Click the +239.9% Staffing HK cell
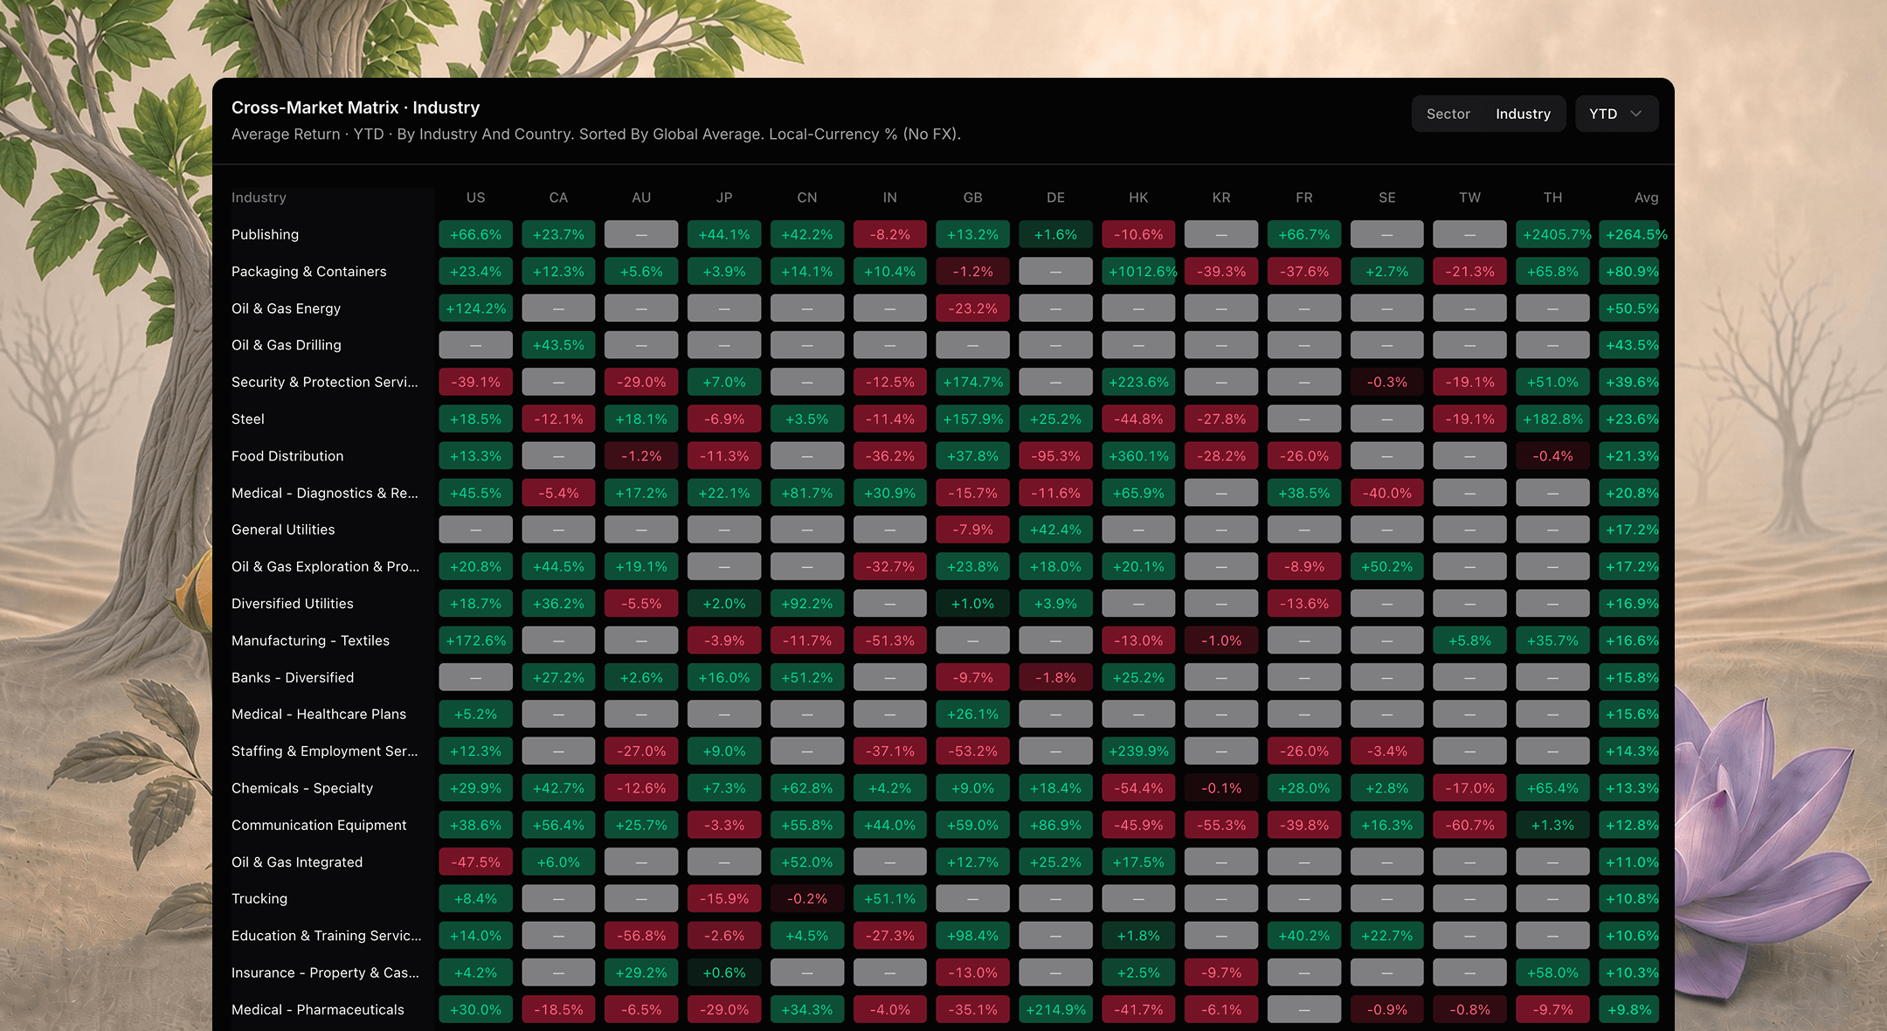Viewport: 1887px width, 1031px height. point(1138,751)
